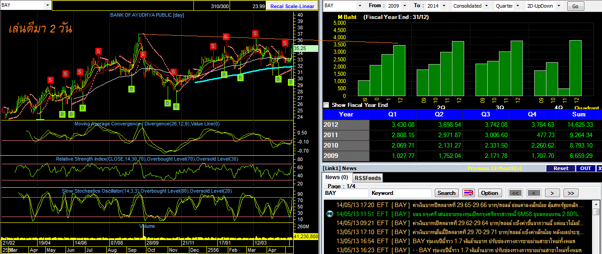602x254 pixels.
Task: Open news item dated 14/05/13 09:21
Action: click(459, 222)
